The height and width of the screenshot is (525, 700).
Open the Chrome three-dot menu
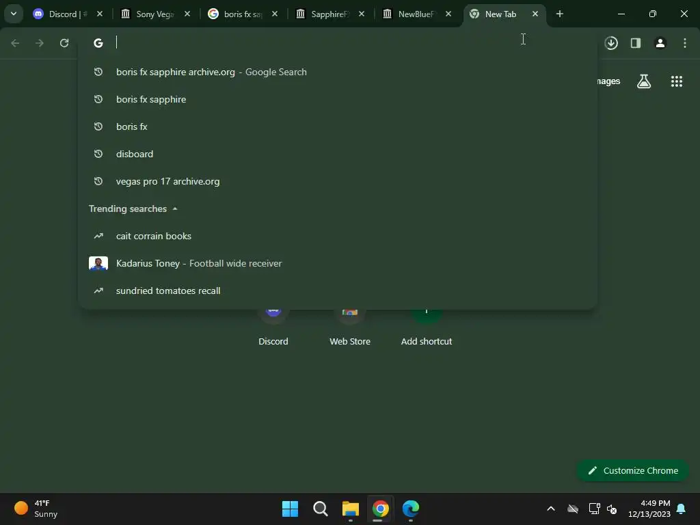pyautogui.click(x=685, y=43)
